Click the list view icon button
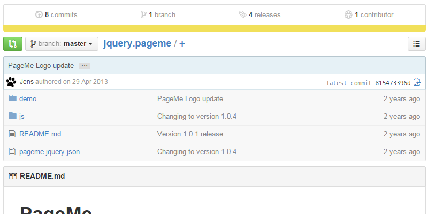Viewport: 428px width, 214px height. 416,44
